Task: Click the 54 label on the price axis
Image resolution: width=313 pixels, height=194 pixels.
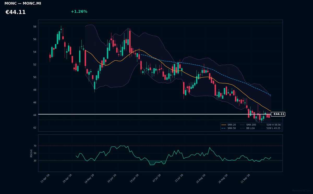Action: 35,52
